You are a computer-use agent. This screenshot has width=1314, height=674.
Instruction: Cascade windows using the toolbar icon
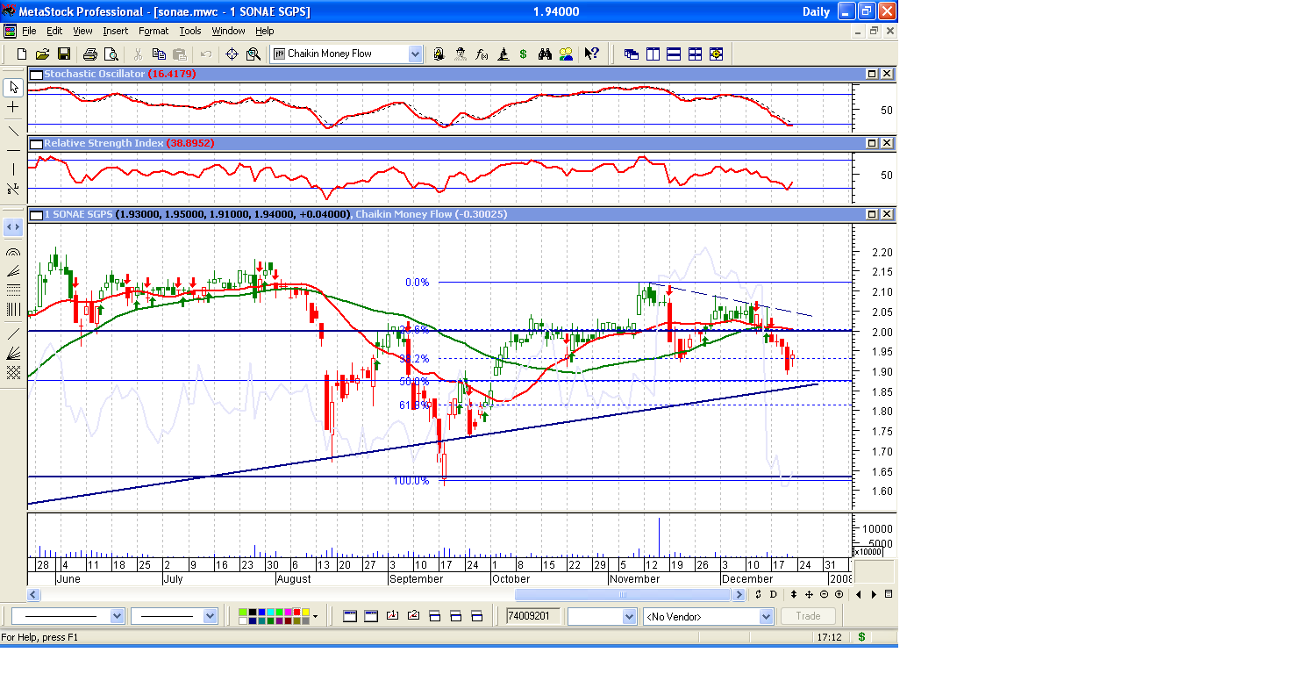pos(632,54)
